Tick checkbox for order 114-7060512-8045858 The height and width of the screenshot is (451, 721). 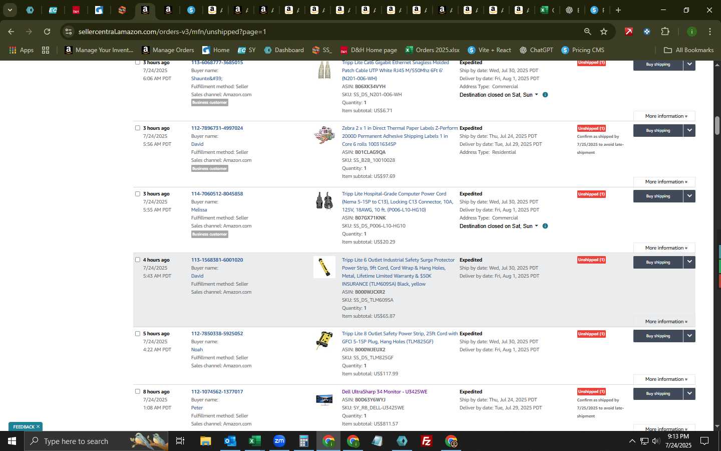137,193
